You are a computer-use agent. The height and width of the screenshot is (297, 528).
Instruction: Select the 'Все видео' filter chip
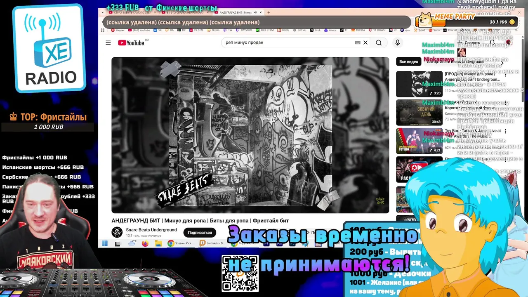[409, 61]
